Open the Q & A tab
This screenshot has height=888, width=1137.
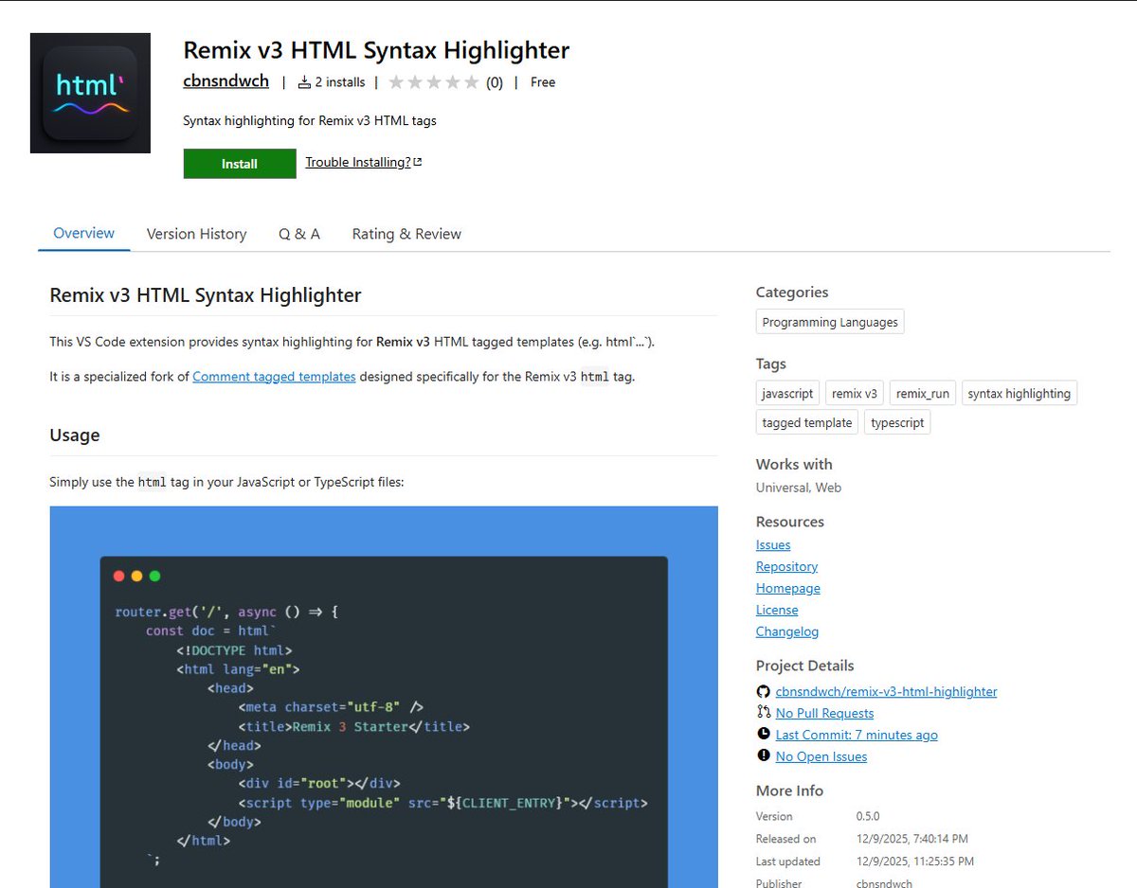pyautogui.click(x=299, y=234)
